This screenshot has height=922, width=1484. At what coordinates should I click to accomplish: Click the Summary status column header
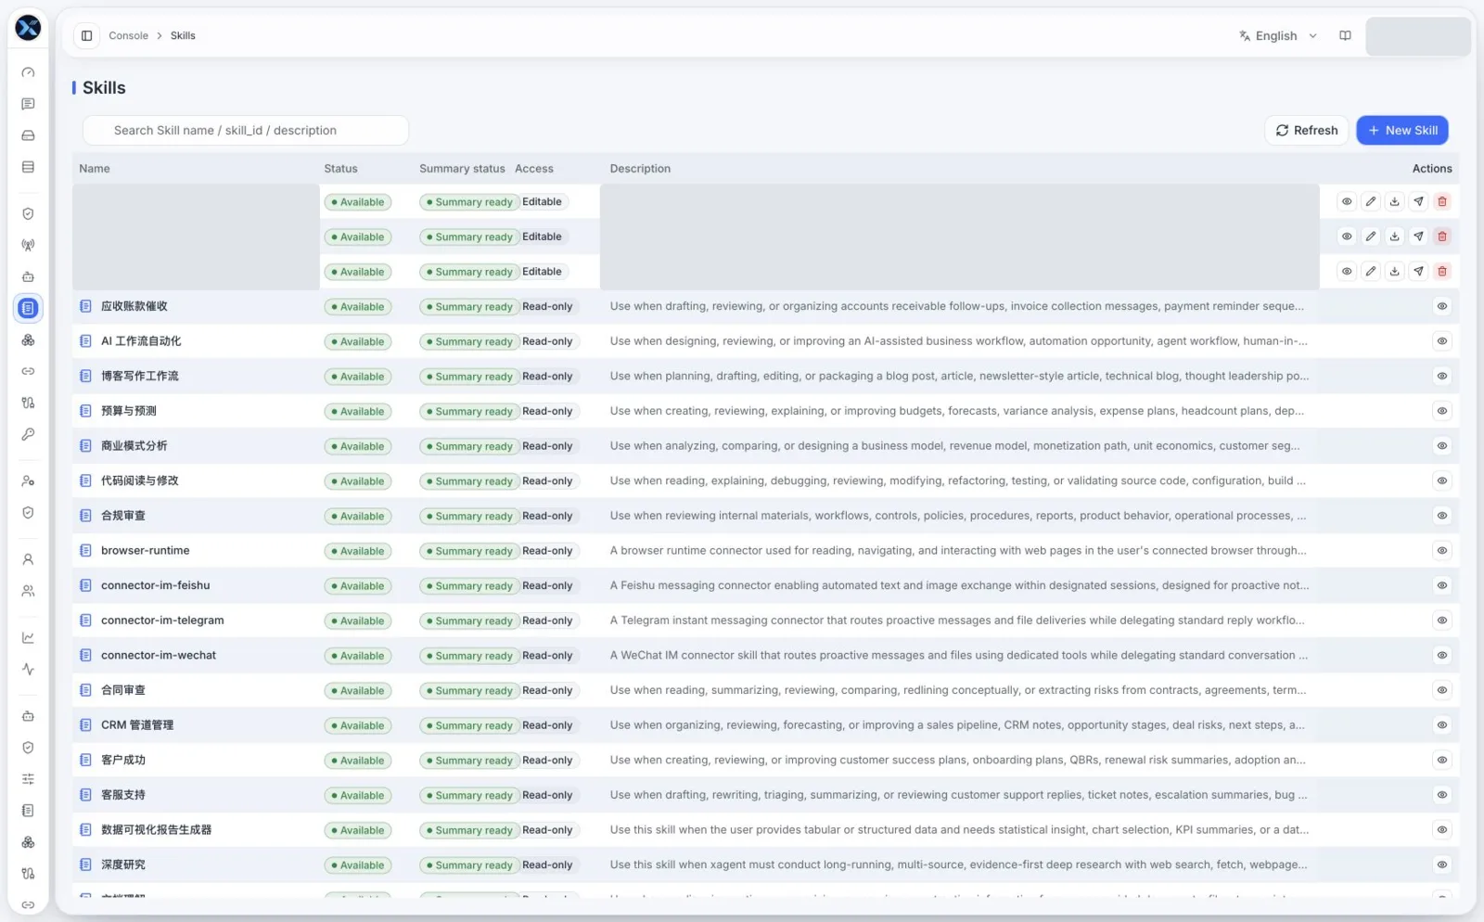coord(462,169)
